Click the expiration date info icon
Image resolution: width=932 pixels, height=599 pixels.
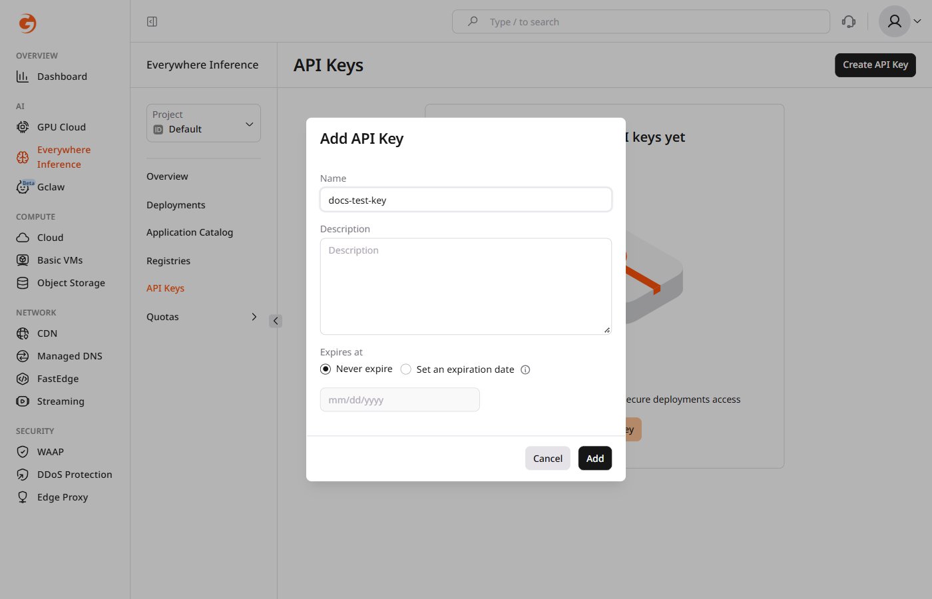(525, 370)
